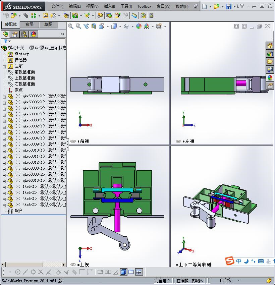Viewport: 275px width, 285px height.
Task: Select the 装配体 tab
Action: click(10, 24)
